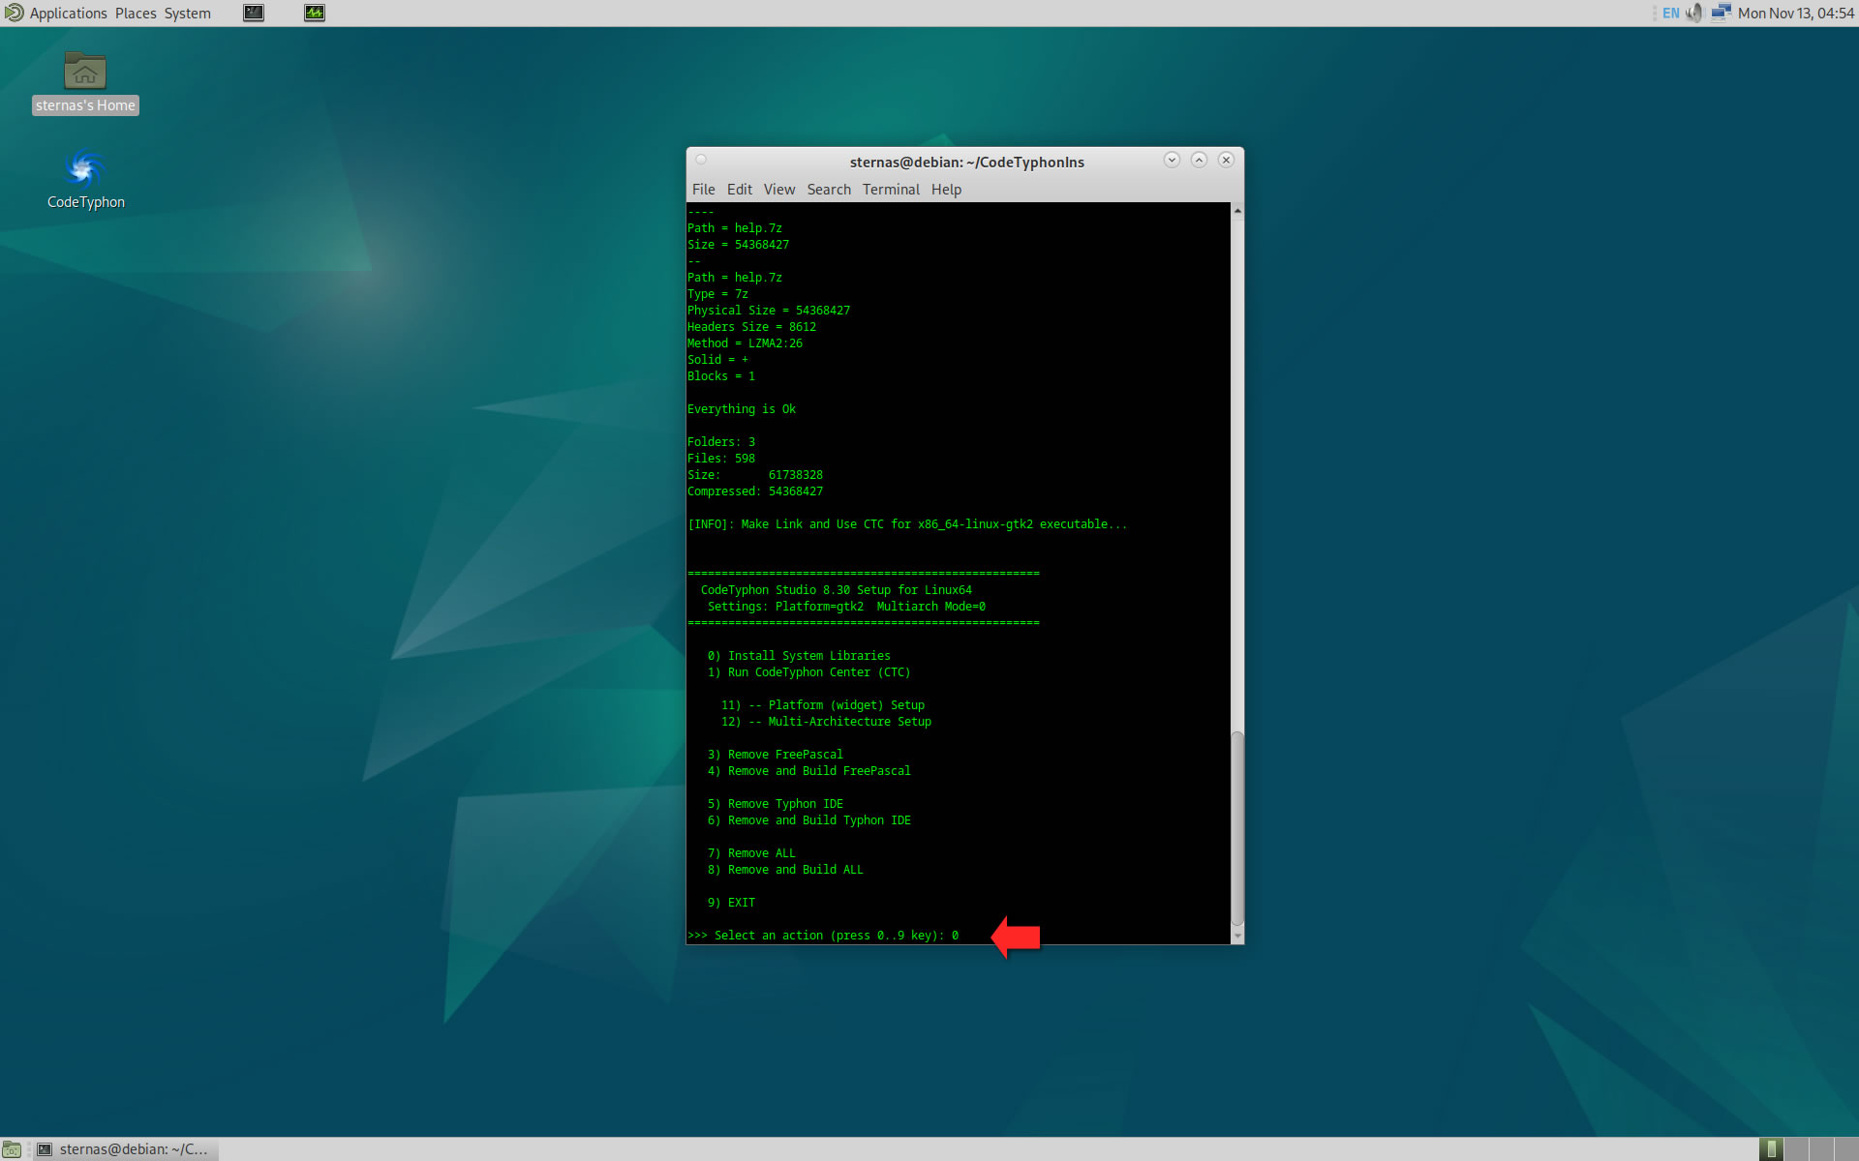Click 'Solid = +' line
1859x1161 pixels.
717,360
